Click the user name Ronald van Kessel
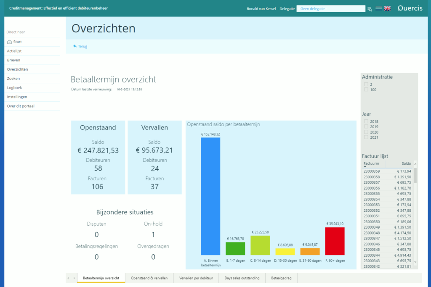The width and height of the screenshot is (431, 287). 261,9
